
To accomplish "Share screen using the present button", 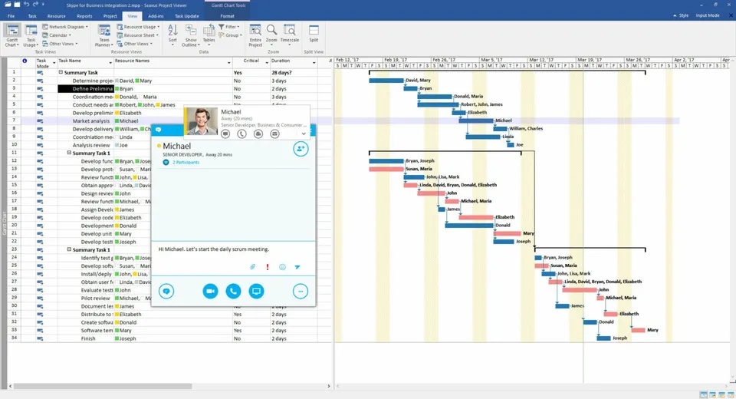I will click(256, 292).
